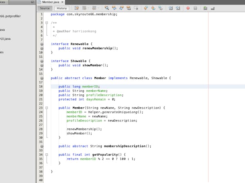Click Shift Line Left icon
This screenshot has width=245, height=183.
(x=171, y=8)
